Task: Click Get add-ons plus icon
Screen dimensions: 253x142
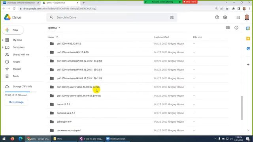Action: (x=248, y=65)
